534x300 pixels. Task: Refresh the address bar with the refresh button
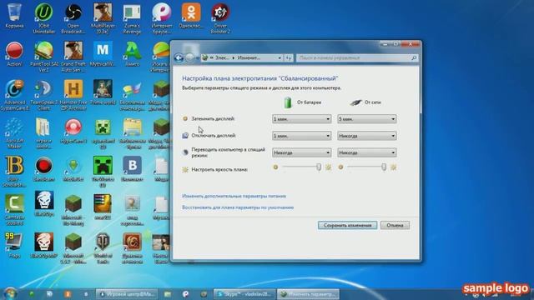tap(289, 58)
